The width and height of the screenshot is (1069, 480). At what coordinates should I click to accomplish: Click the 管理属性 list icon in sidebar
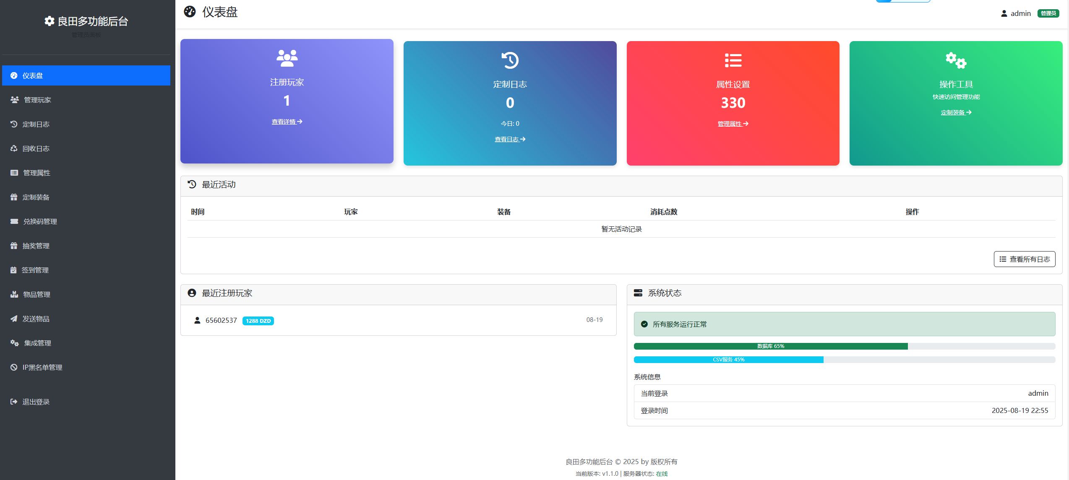point(14,173)
